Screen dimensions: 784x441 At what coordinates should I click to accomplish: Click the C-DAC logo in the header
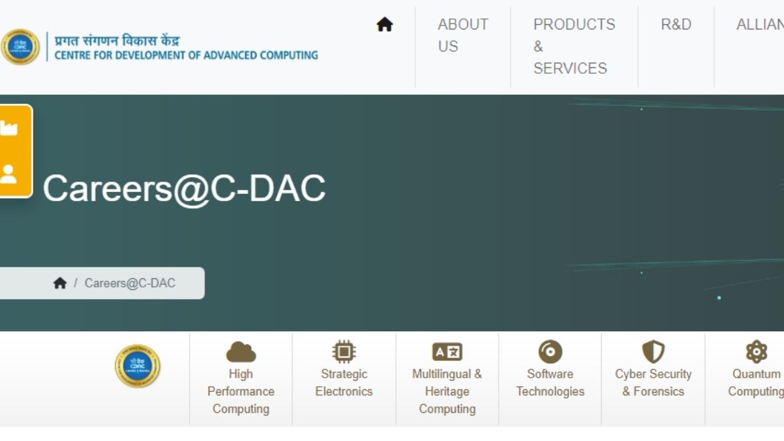point(20,47)
